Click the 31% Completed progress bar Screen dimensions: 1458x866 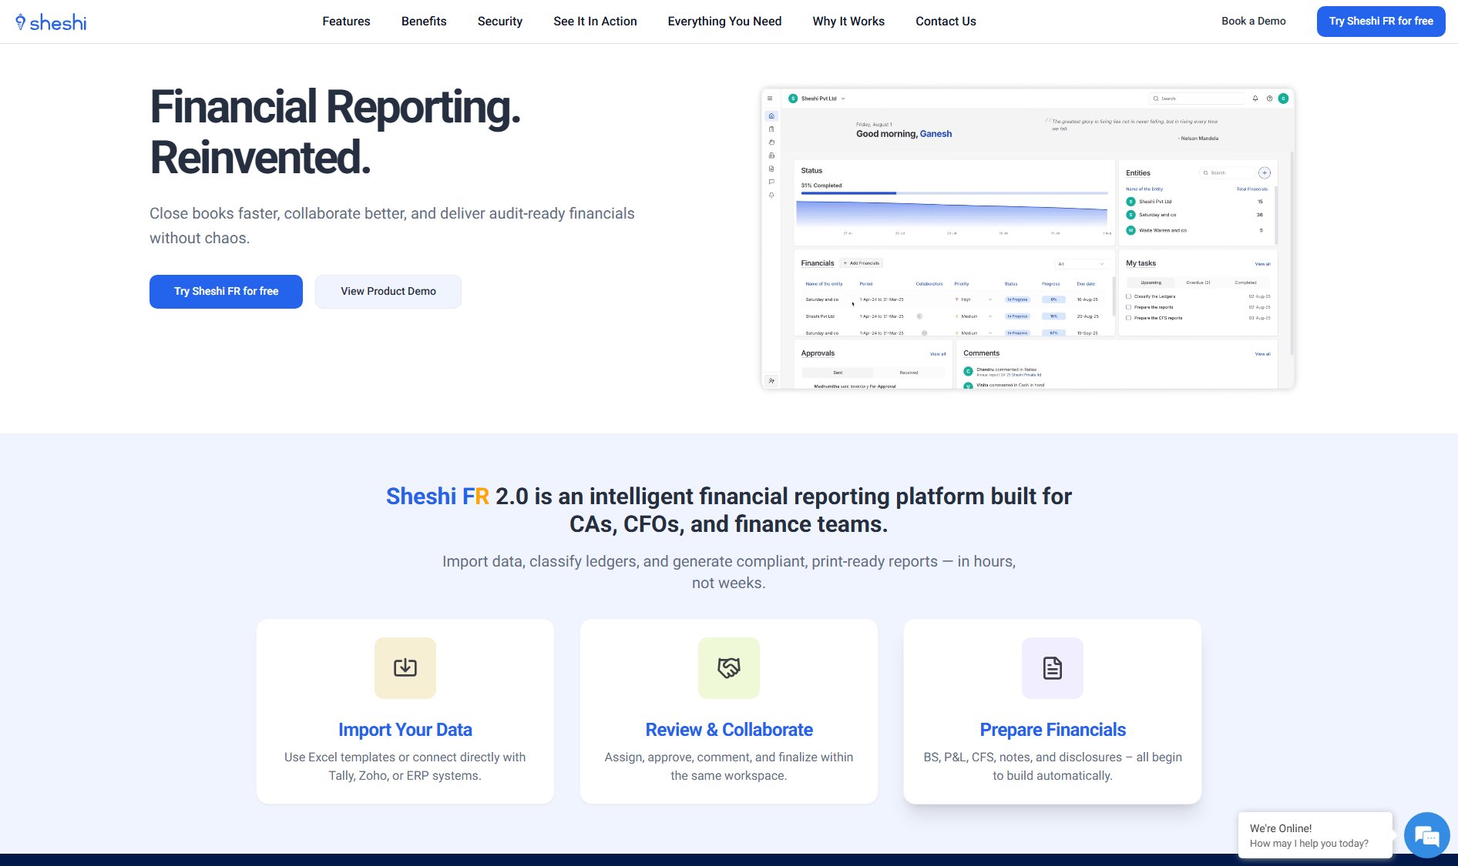coord(954,193)
